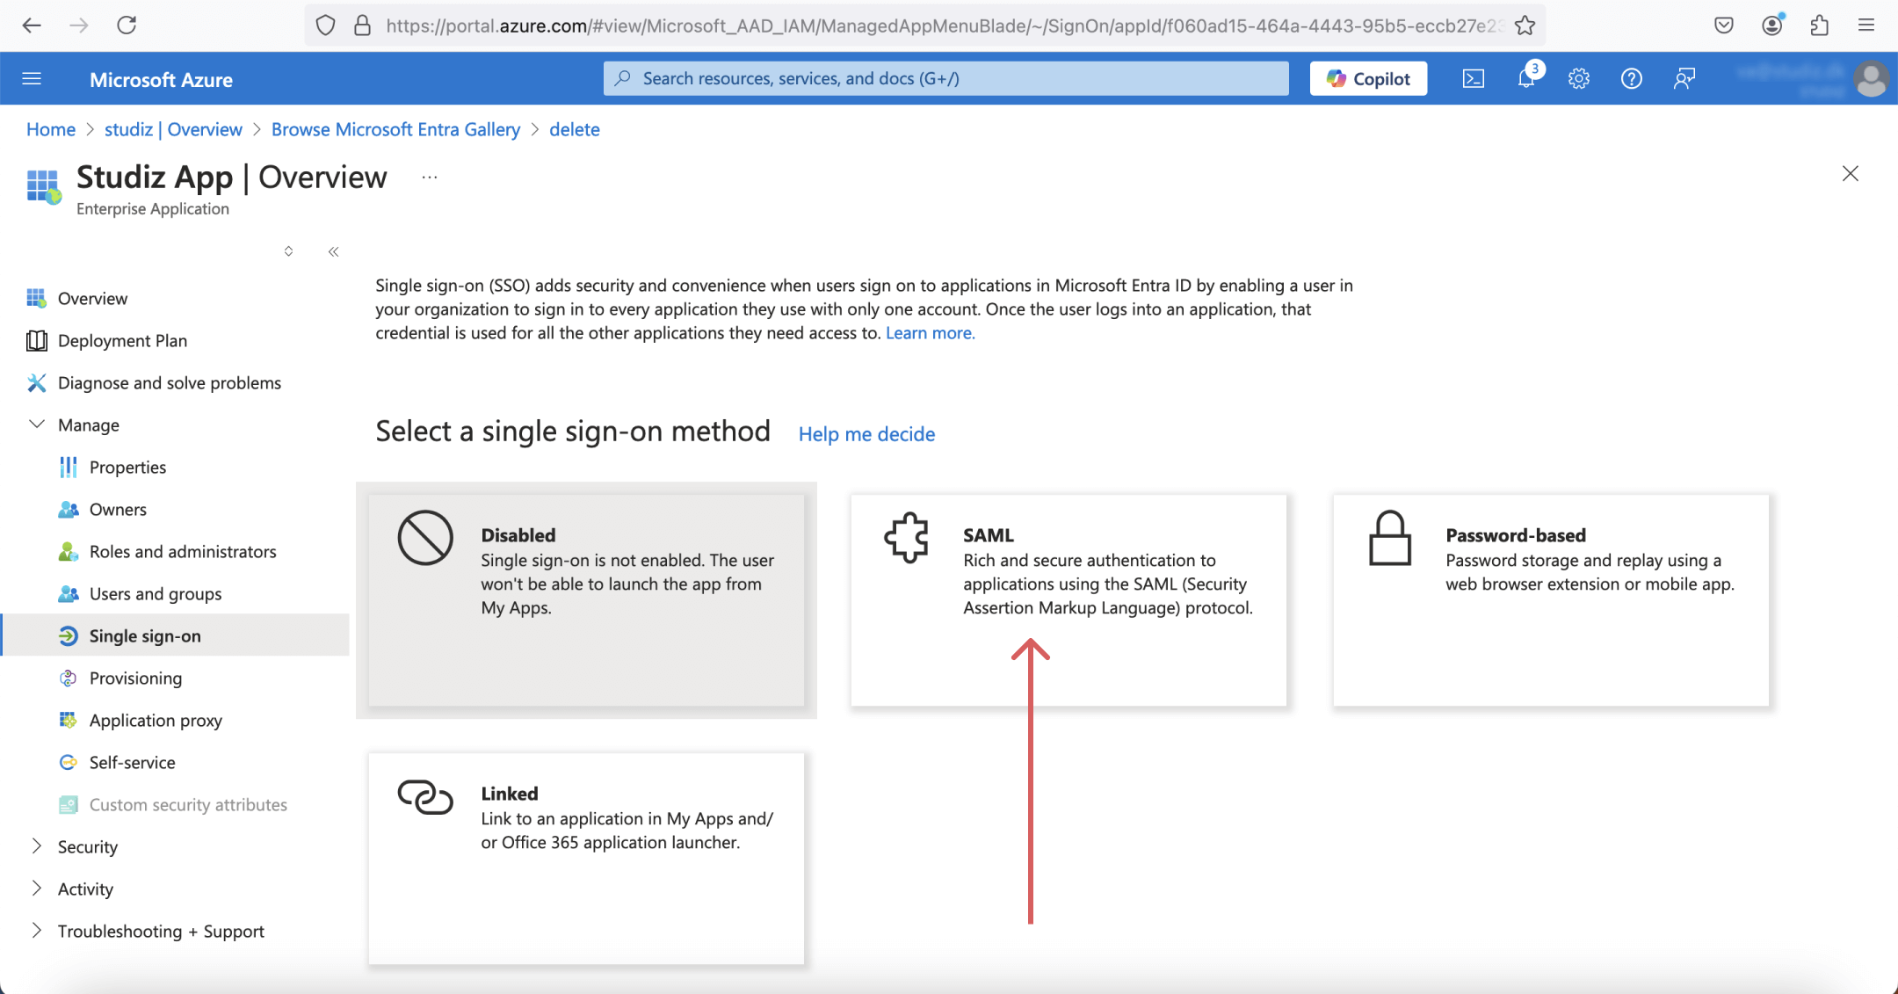Screen dimensions: 1898x994
Task: Click Microsoft Azure header title
Action: click(161, 80)
